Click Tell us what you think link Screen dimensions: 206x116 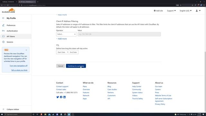[19, 70]
